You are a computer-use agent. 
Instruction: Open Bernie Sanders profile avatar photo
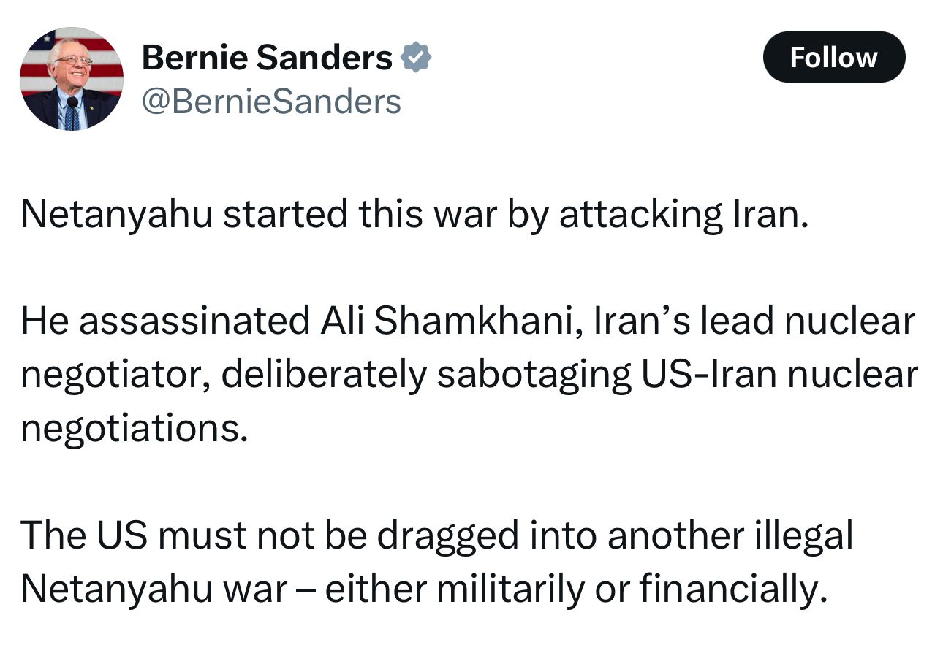click(x=71, y=79)
